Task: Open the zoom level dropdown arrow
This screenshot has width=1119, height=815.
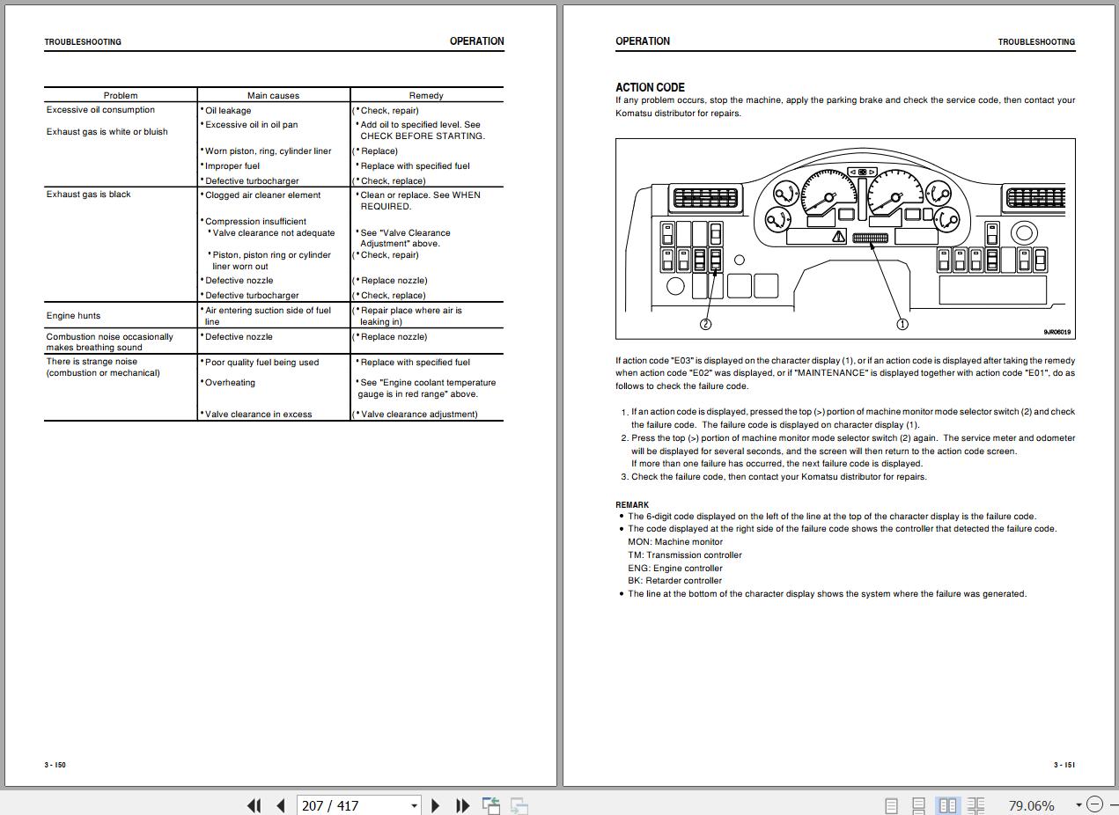Action: coord(1079,805)
